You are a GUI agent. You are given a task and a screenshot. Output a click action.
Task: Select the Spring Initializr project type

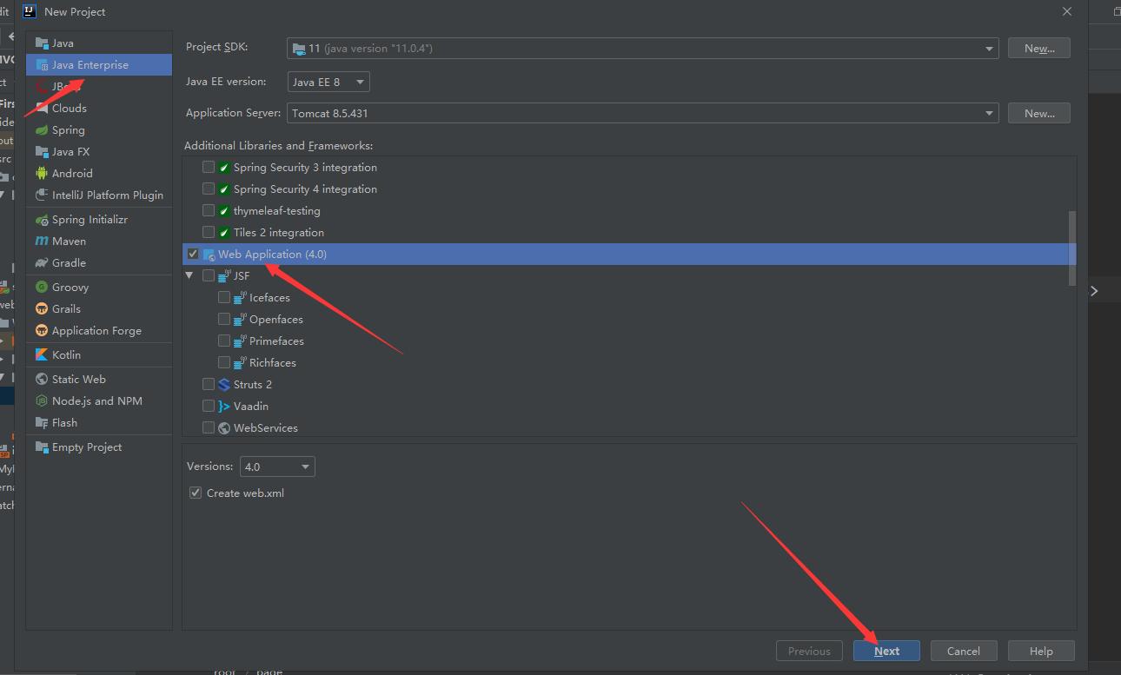coord(98,220)
